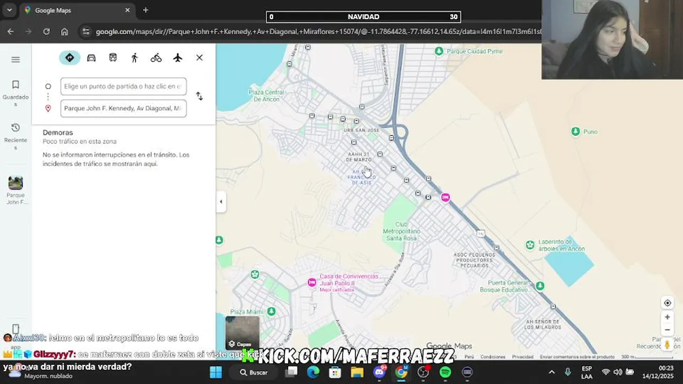Click the Parque John F. Kennedy destination field
The width and height of the screenshot is (683, 384).
(123, 108)
